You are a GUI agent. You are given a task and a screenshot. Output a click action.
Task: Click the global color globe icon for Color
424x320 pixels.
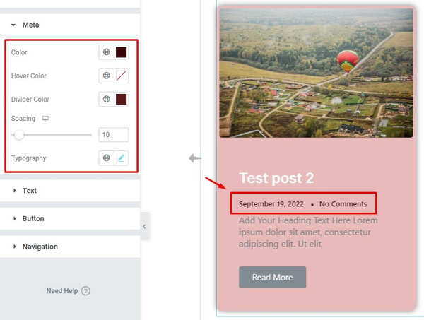pyautogui.click(x=106, y=52)
